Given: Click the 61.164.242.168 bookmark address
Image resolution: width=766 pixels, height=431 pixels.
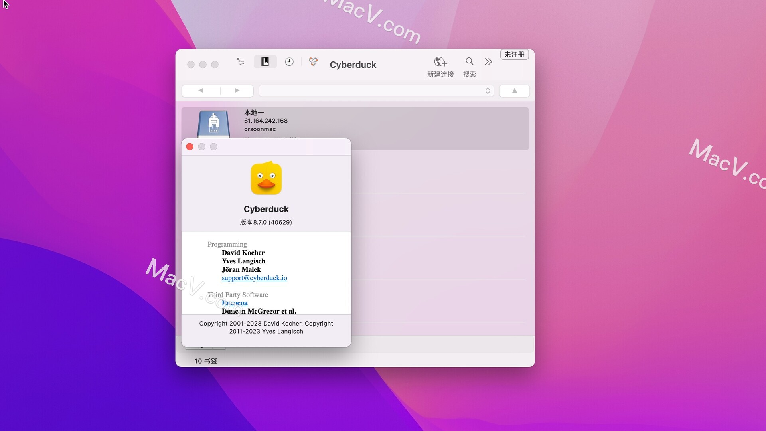Looking at the screenshot, I should (x=266, y=121).
